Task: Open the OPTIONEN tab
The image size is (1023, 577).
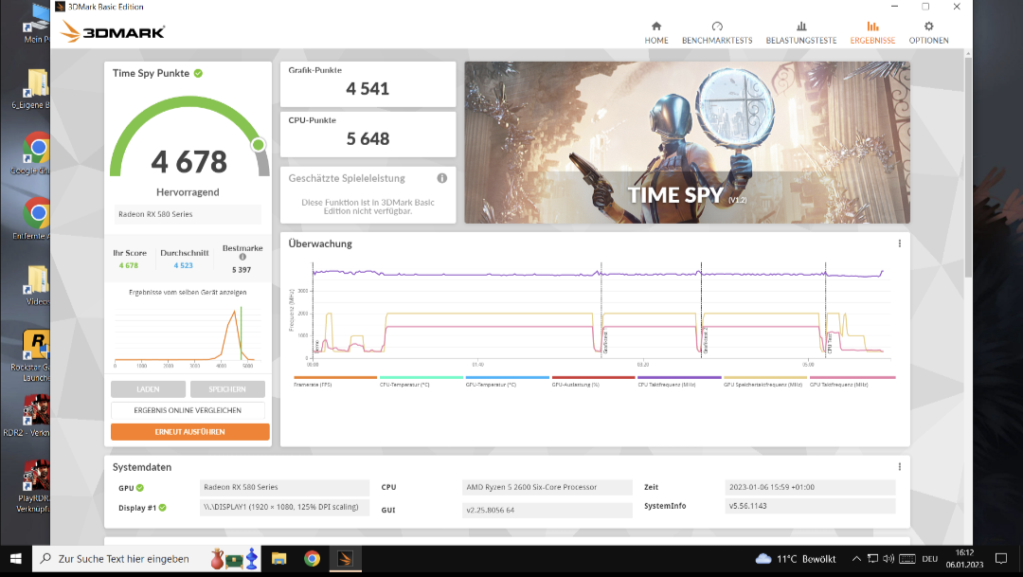Action: click(x=928, y=32)
